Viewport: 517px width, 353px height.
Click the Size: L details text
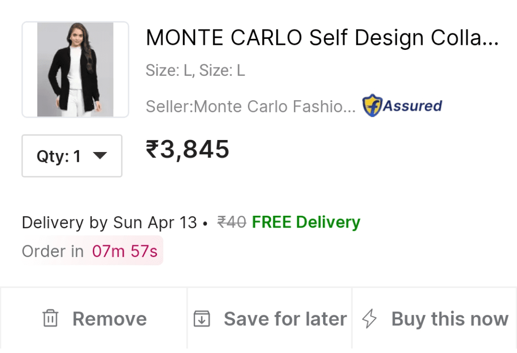pos(195,71)
